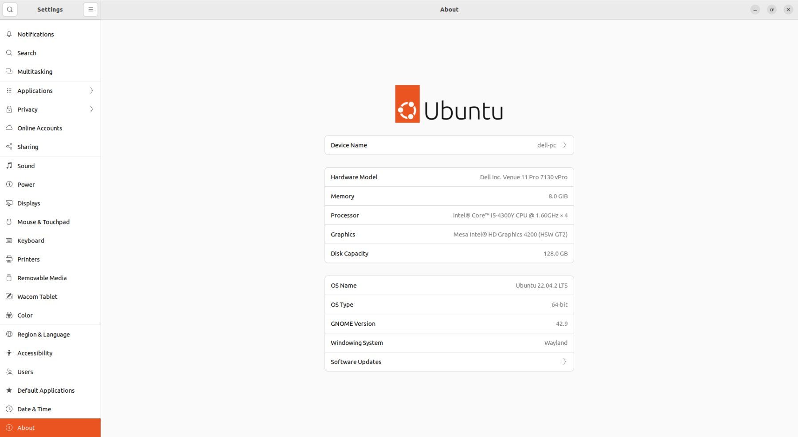Screen dimensions: 798x437
Task: Click the Device Name row label
Action: click(x=349, y=145)
